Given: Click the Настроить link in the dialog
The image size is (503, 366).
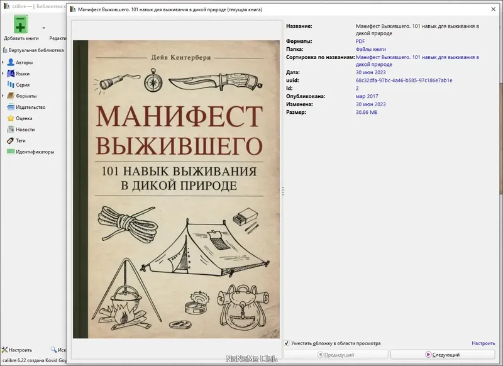Looking at the screenshot, I should point(483,343).
